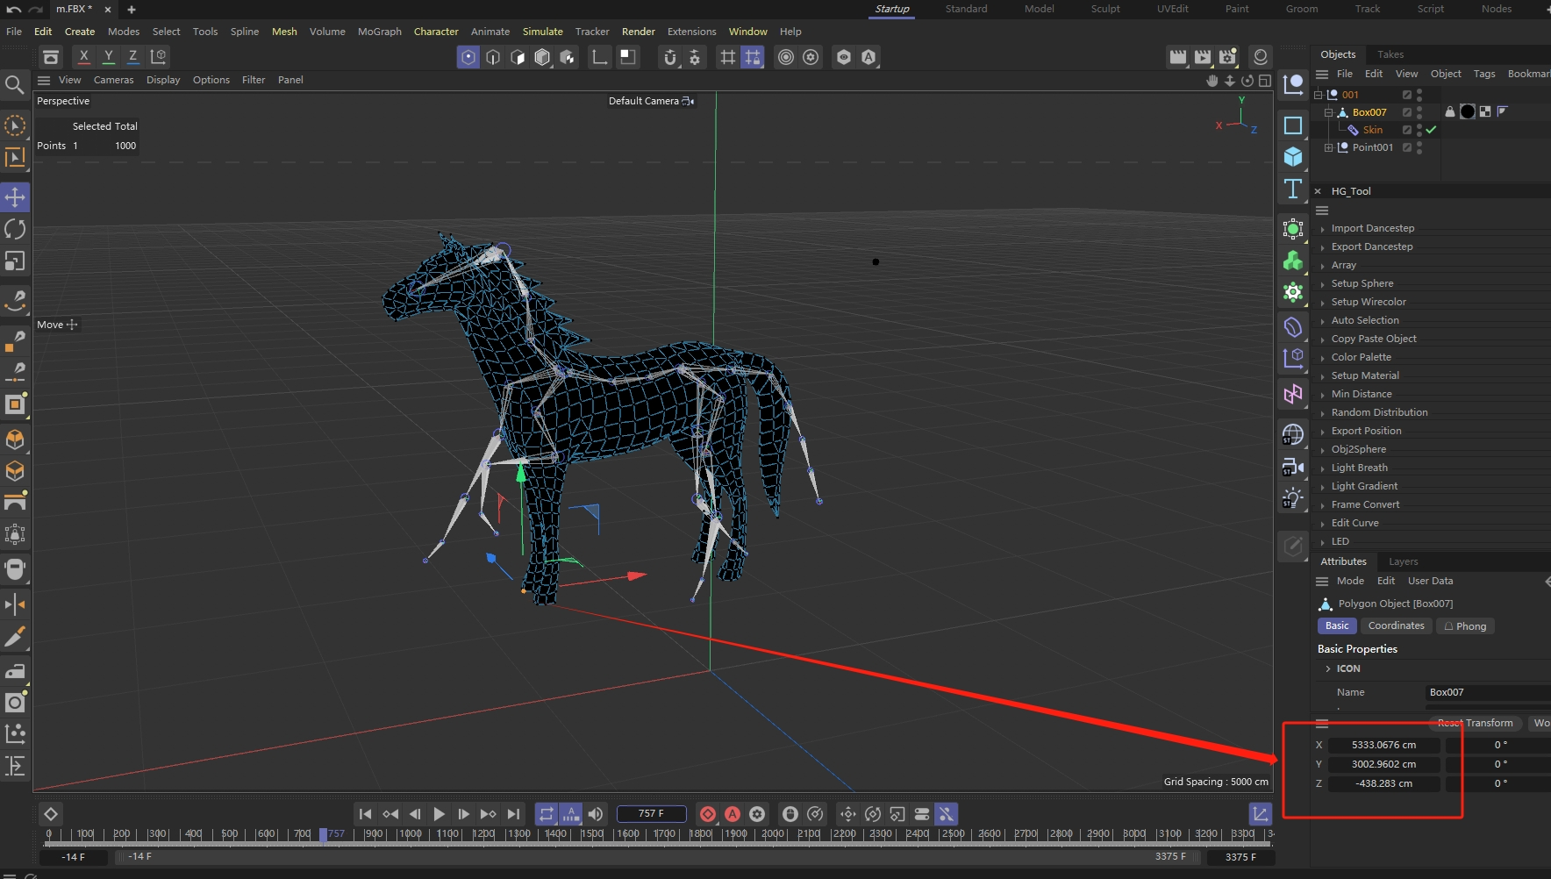1551x879 pixels.
Task: Collapse Box007 in Objects tree
Action: pos(1328,112)
